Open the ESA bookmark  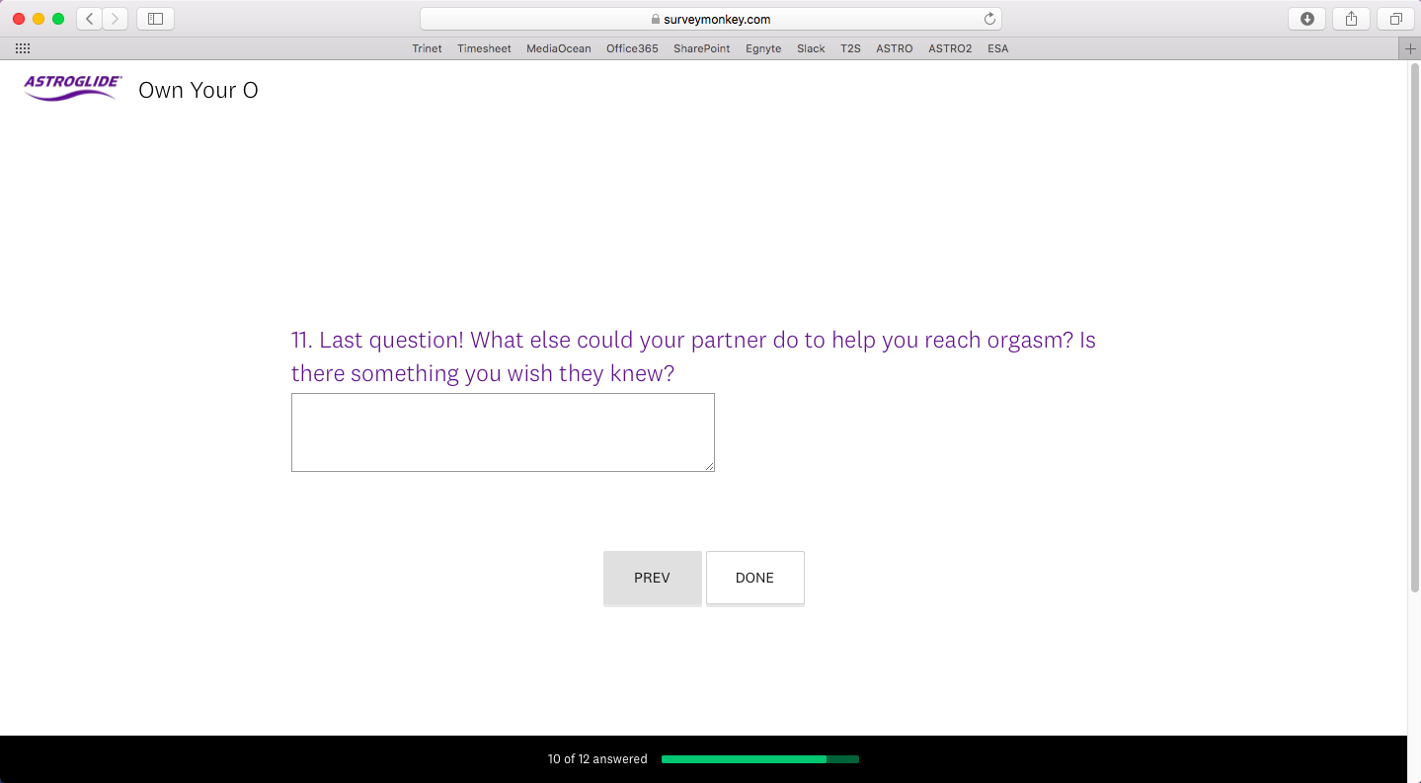pos(998,48)
